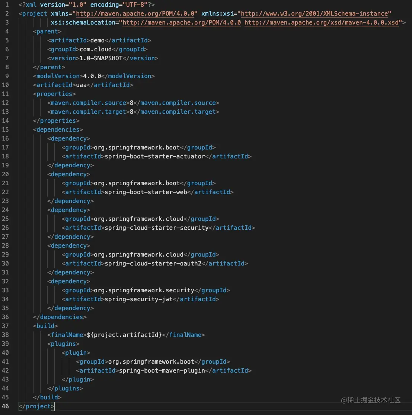
Task: Click the opening 'properties' tag
Action: click(54, 94)
